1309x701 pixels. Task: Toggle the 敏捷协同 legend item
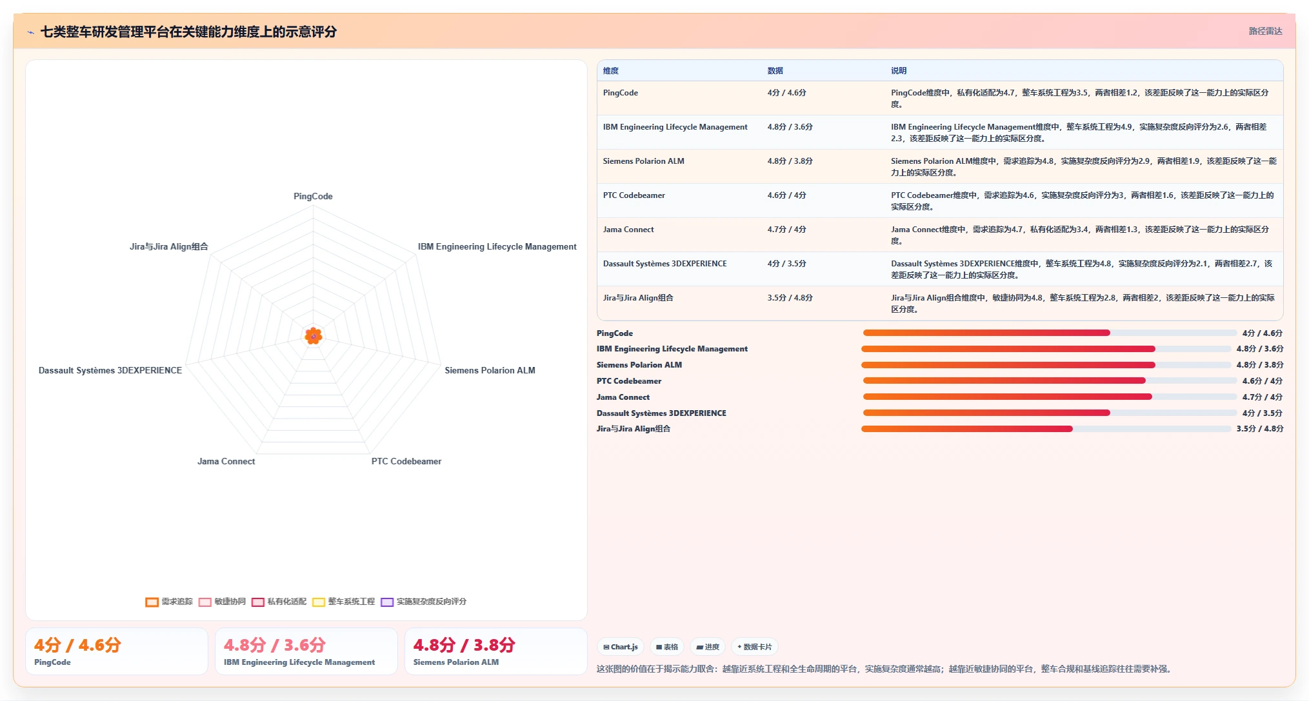tap(222, 602)
